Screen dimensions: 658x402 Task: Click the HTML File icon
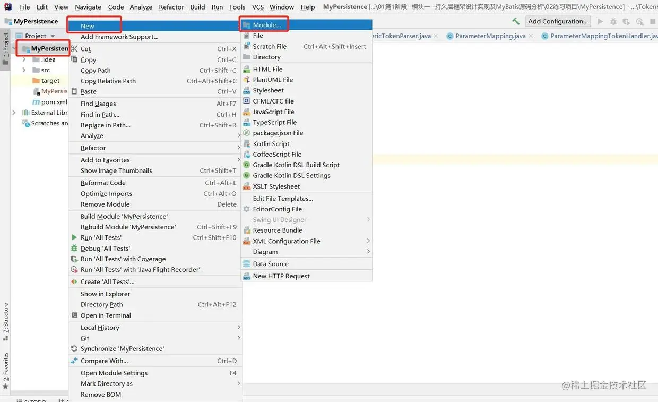tap(246, 69)
